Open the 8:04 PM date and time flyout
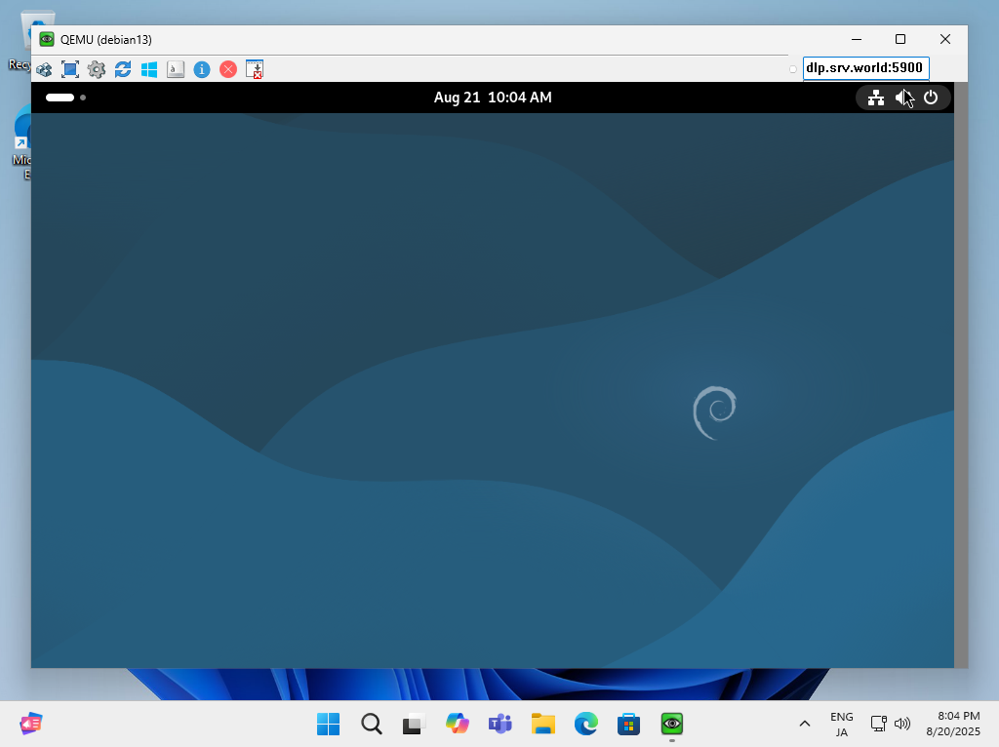Screen dimensions: 999x747 point(953,724)
